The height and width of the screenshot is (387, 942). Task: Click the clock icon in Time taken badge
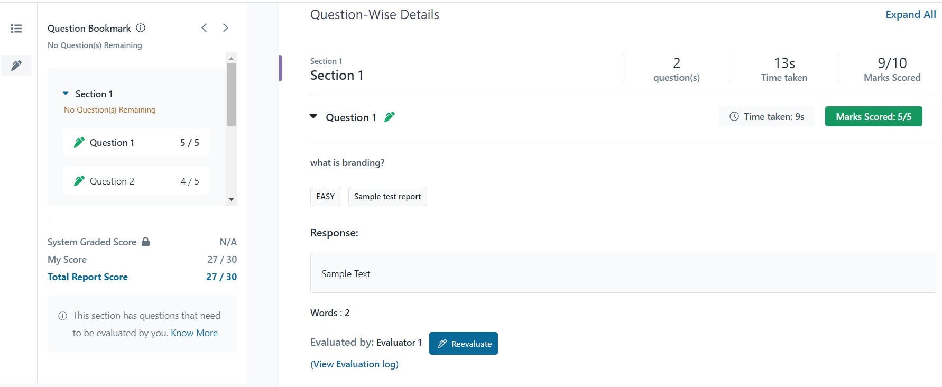(734, 117)
